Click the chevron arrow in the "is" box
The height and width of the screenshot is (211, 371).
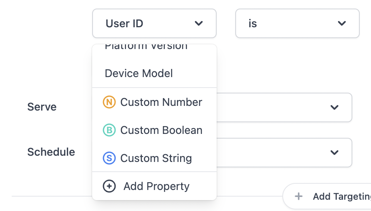(342, 23)
